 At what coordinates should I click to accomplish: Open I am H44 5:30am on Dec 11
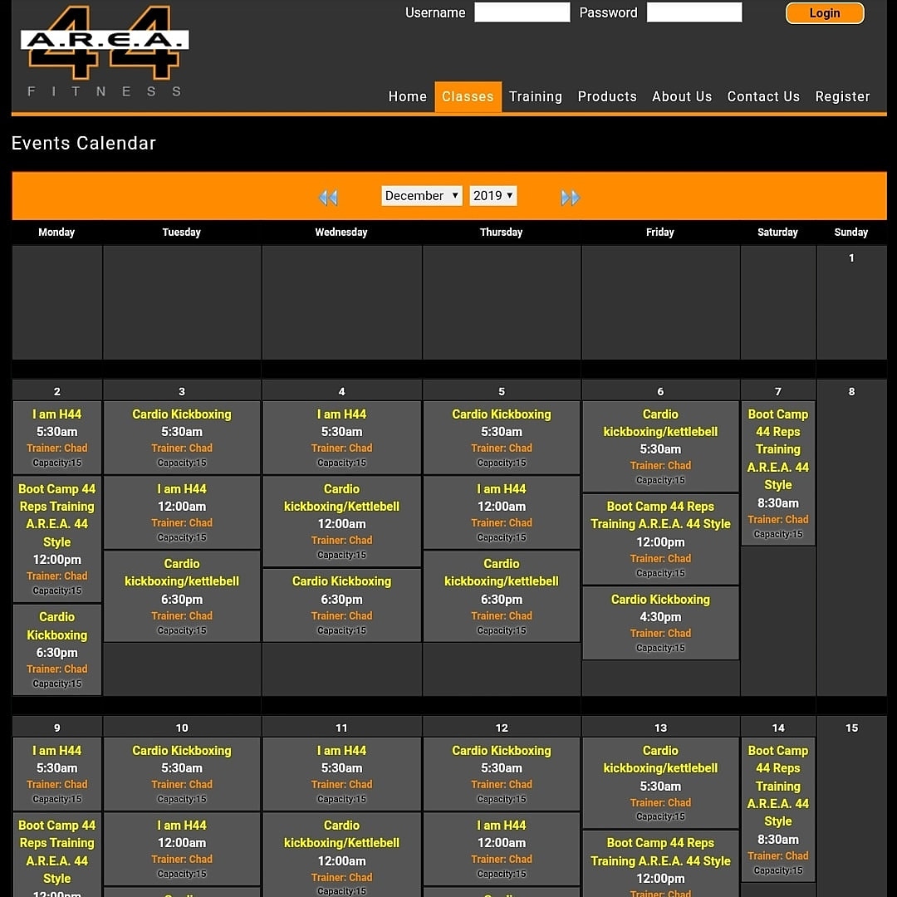341,774
